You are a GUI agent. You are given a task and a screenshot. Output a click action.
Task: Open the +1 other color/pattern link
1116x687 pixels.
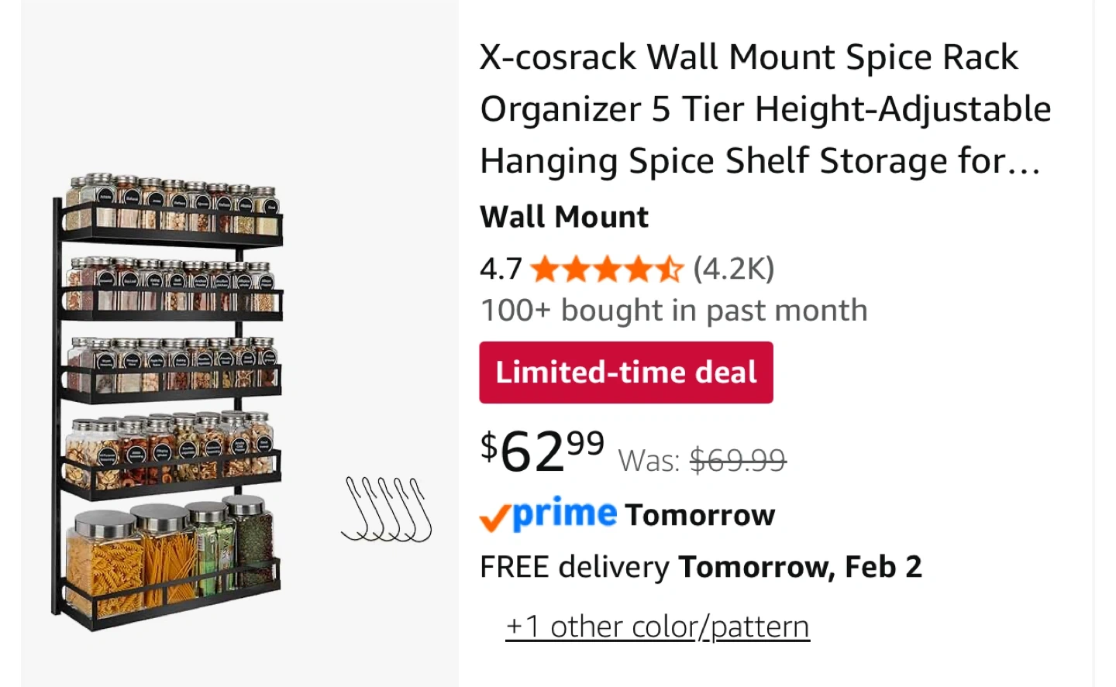(657, 627)
